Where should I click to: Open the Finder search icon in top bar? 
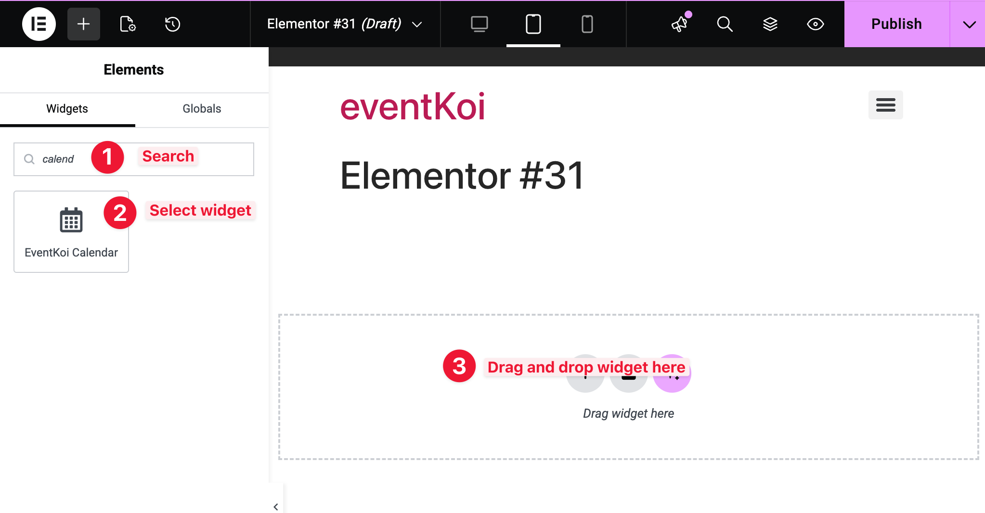click(725, 24)
